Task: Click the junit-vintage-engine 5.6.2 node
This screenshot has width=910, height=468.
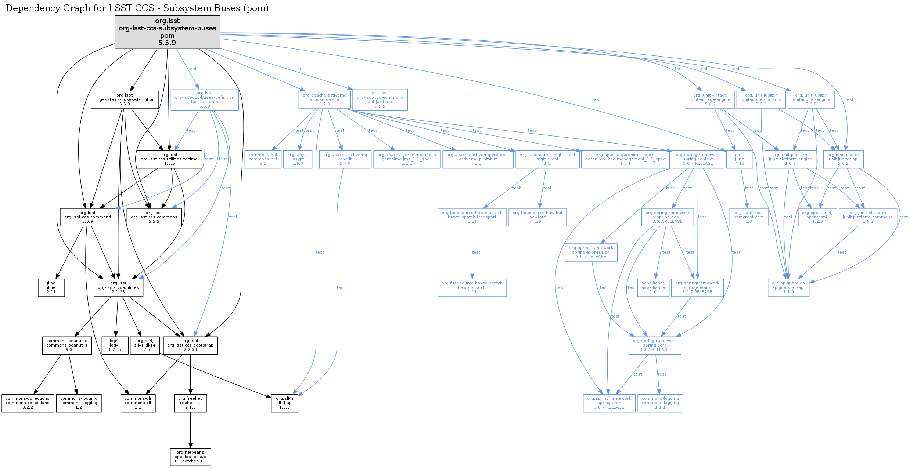Action: tap(710, 99)
